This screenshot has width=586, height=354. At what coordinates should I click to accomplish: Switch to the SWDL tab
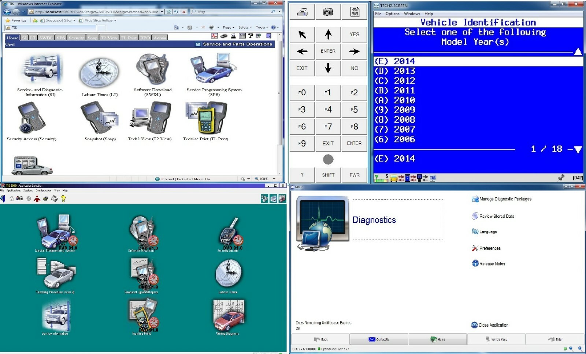tap(46, 38)
